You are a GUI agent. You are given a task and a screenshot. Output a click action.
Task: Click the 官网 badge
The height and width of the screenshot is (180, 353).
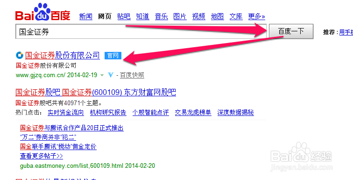pos(113,56)
